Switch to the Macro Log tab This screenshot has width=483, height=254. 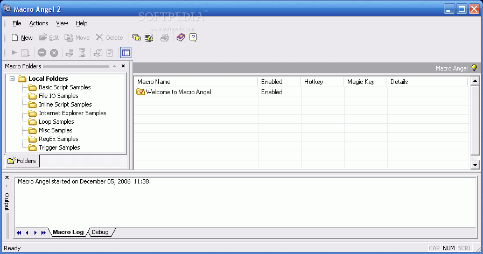click(68, 232)
